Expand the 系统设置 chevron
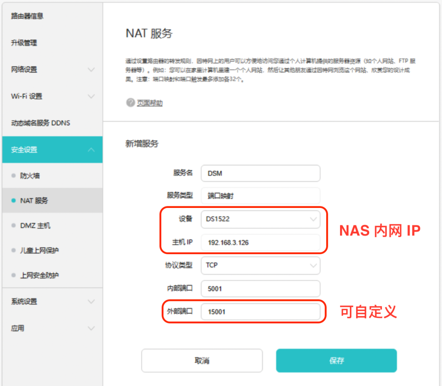 click(x=91, y=301)
